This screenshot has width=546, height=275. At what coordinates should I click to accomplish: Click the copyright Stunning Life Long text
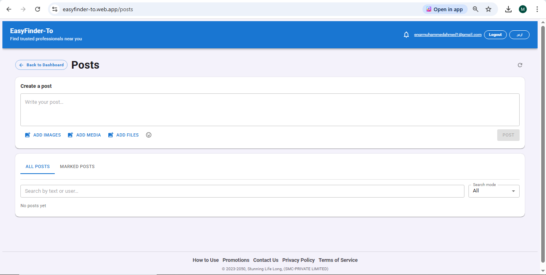275,269
